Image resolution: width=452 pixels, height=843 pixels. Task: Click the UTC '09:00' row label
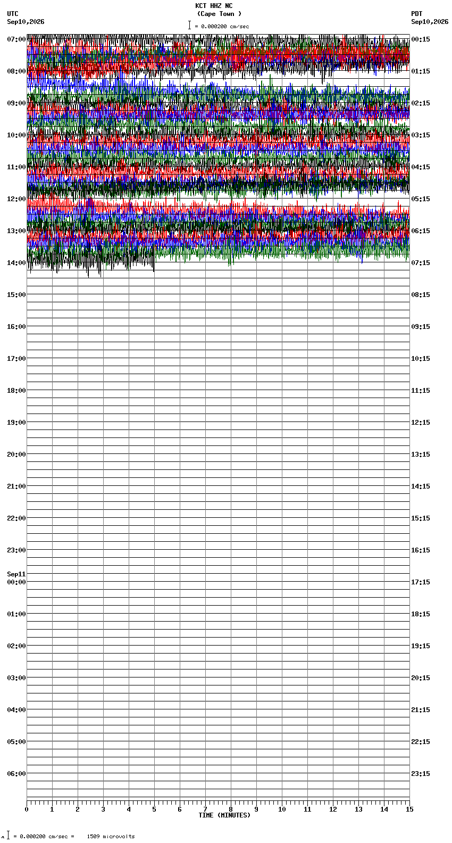pyautogui.click(x=16, y=103)
